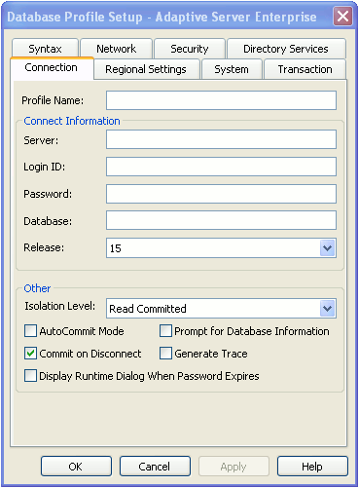Enable the Generate Trace checkbox
This screenshot has height=488, width=359.
[x=165, y=354]
